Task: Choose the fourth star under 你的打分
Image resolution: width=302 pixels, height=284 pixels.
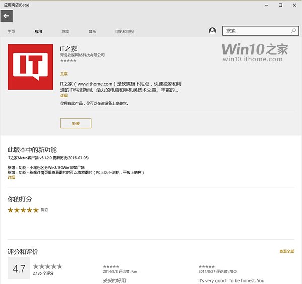Action: pyautogui.click(x=29, y=210)
